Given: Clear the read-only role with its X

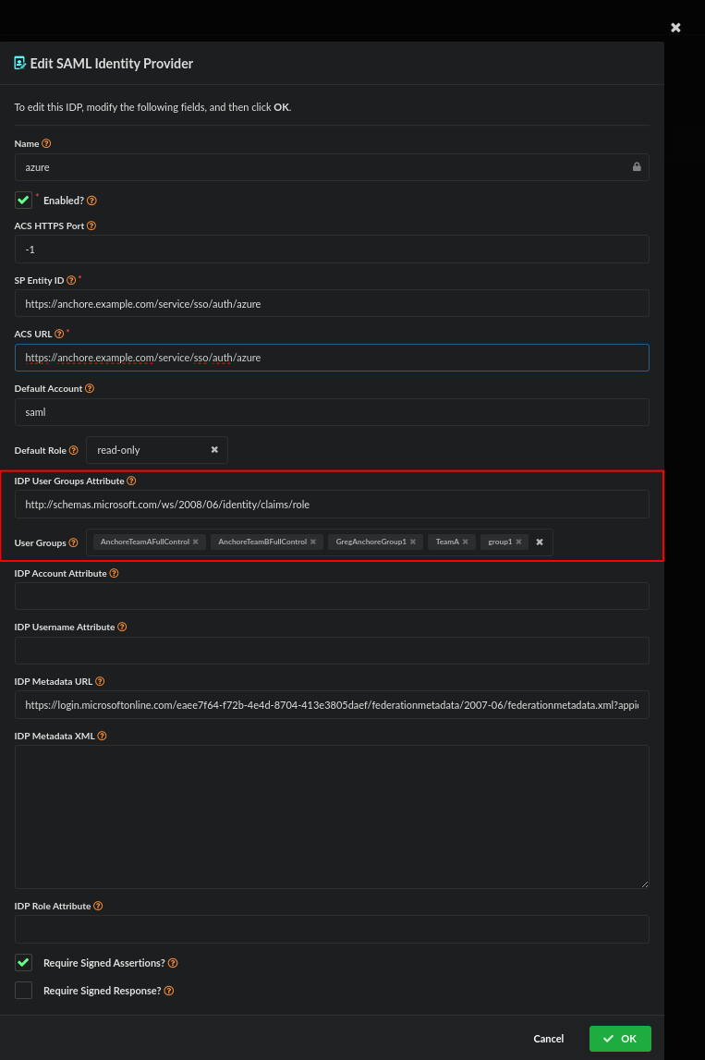Looking at the screenshot, I should point(214,450).
